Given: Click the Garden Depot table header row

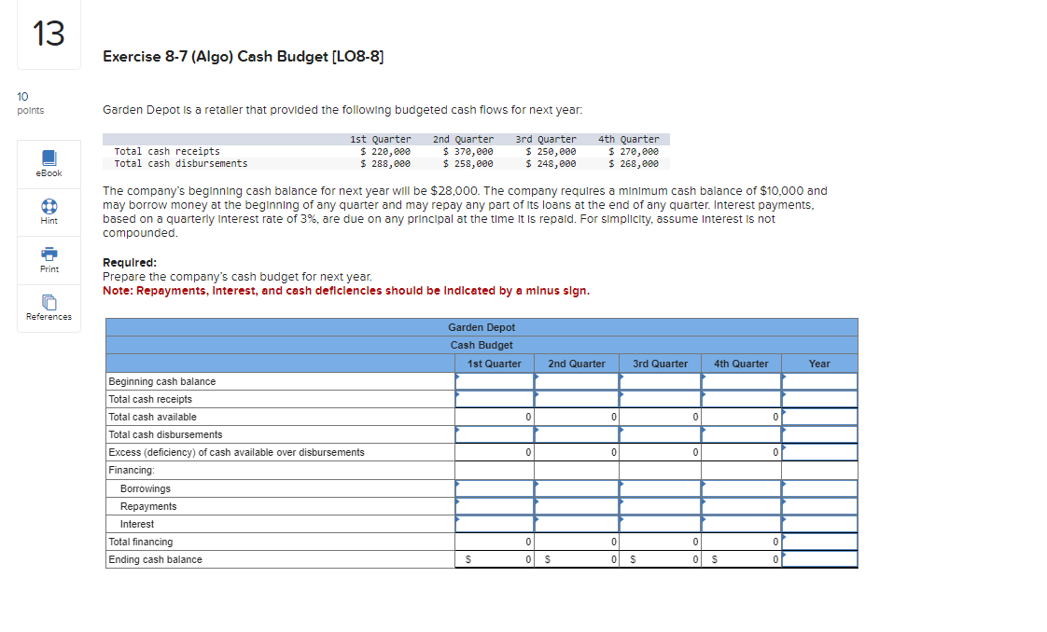Looking at the screenshot, I should click(482, 326).
